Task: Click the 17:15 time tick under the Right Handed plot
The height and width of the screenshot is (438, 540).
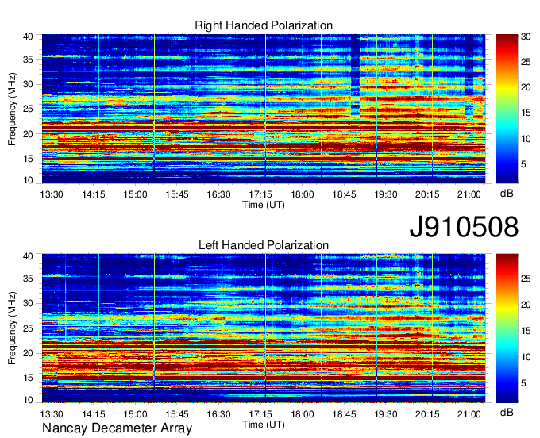Action: click(x=260, y=194)
